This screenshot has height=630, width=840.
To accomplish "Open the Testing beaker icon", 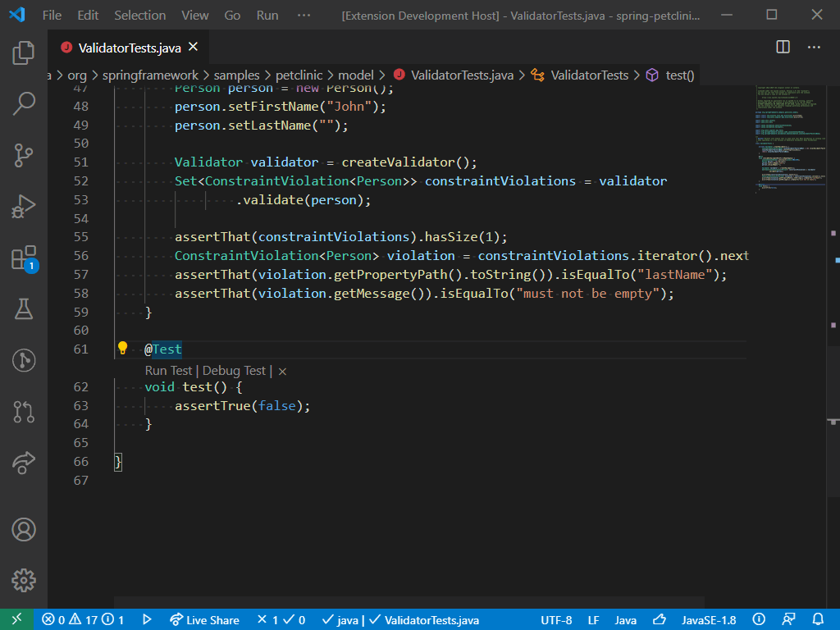I will pos(24,309).
